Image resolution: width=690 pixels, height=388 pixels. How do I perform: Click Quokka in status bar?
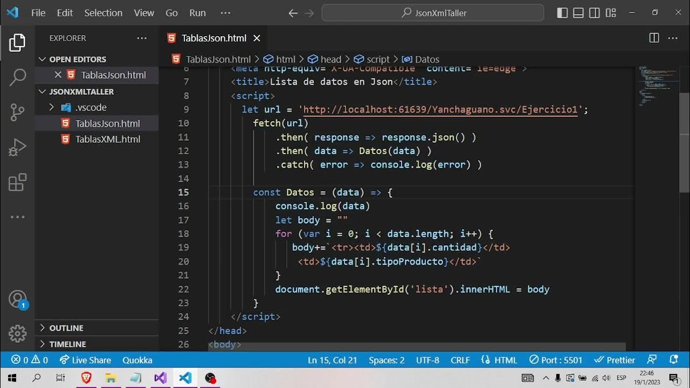pos(137,360)
